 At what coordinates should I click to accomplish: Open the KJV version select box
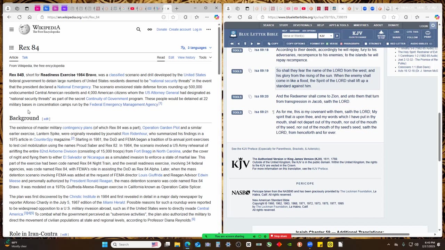pyautogui.click(x=325, y=36)
